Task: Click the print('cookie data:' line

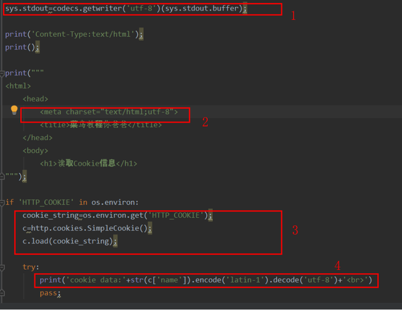Action: (205, 280)
